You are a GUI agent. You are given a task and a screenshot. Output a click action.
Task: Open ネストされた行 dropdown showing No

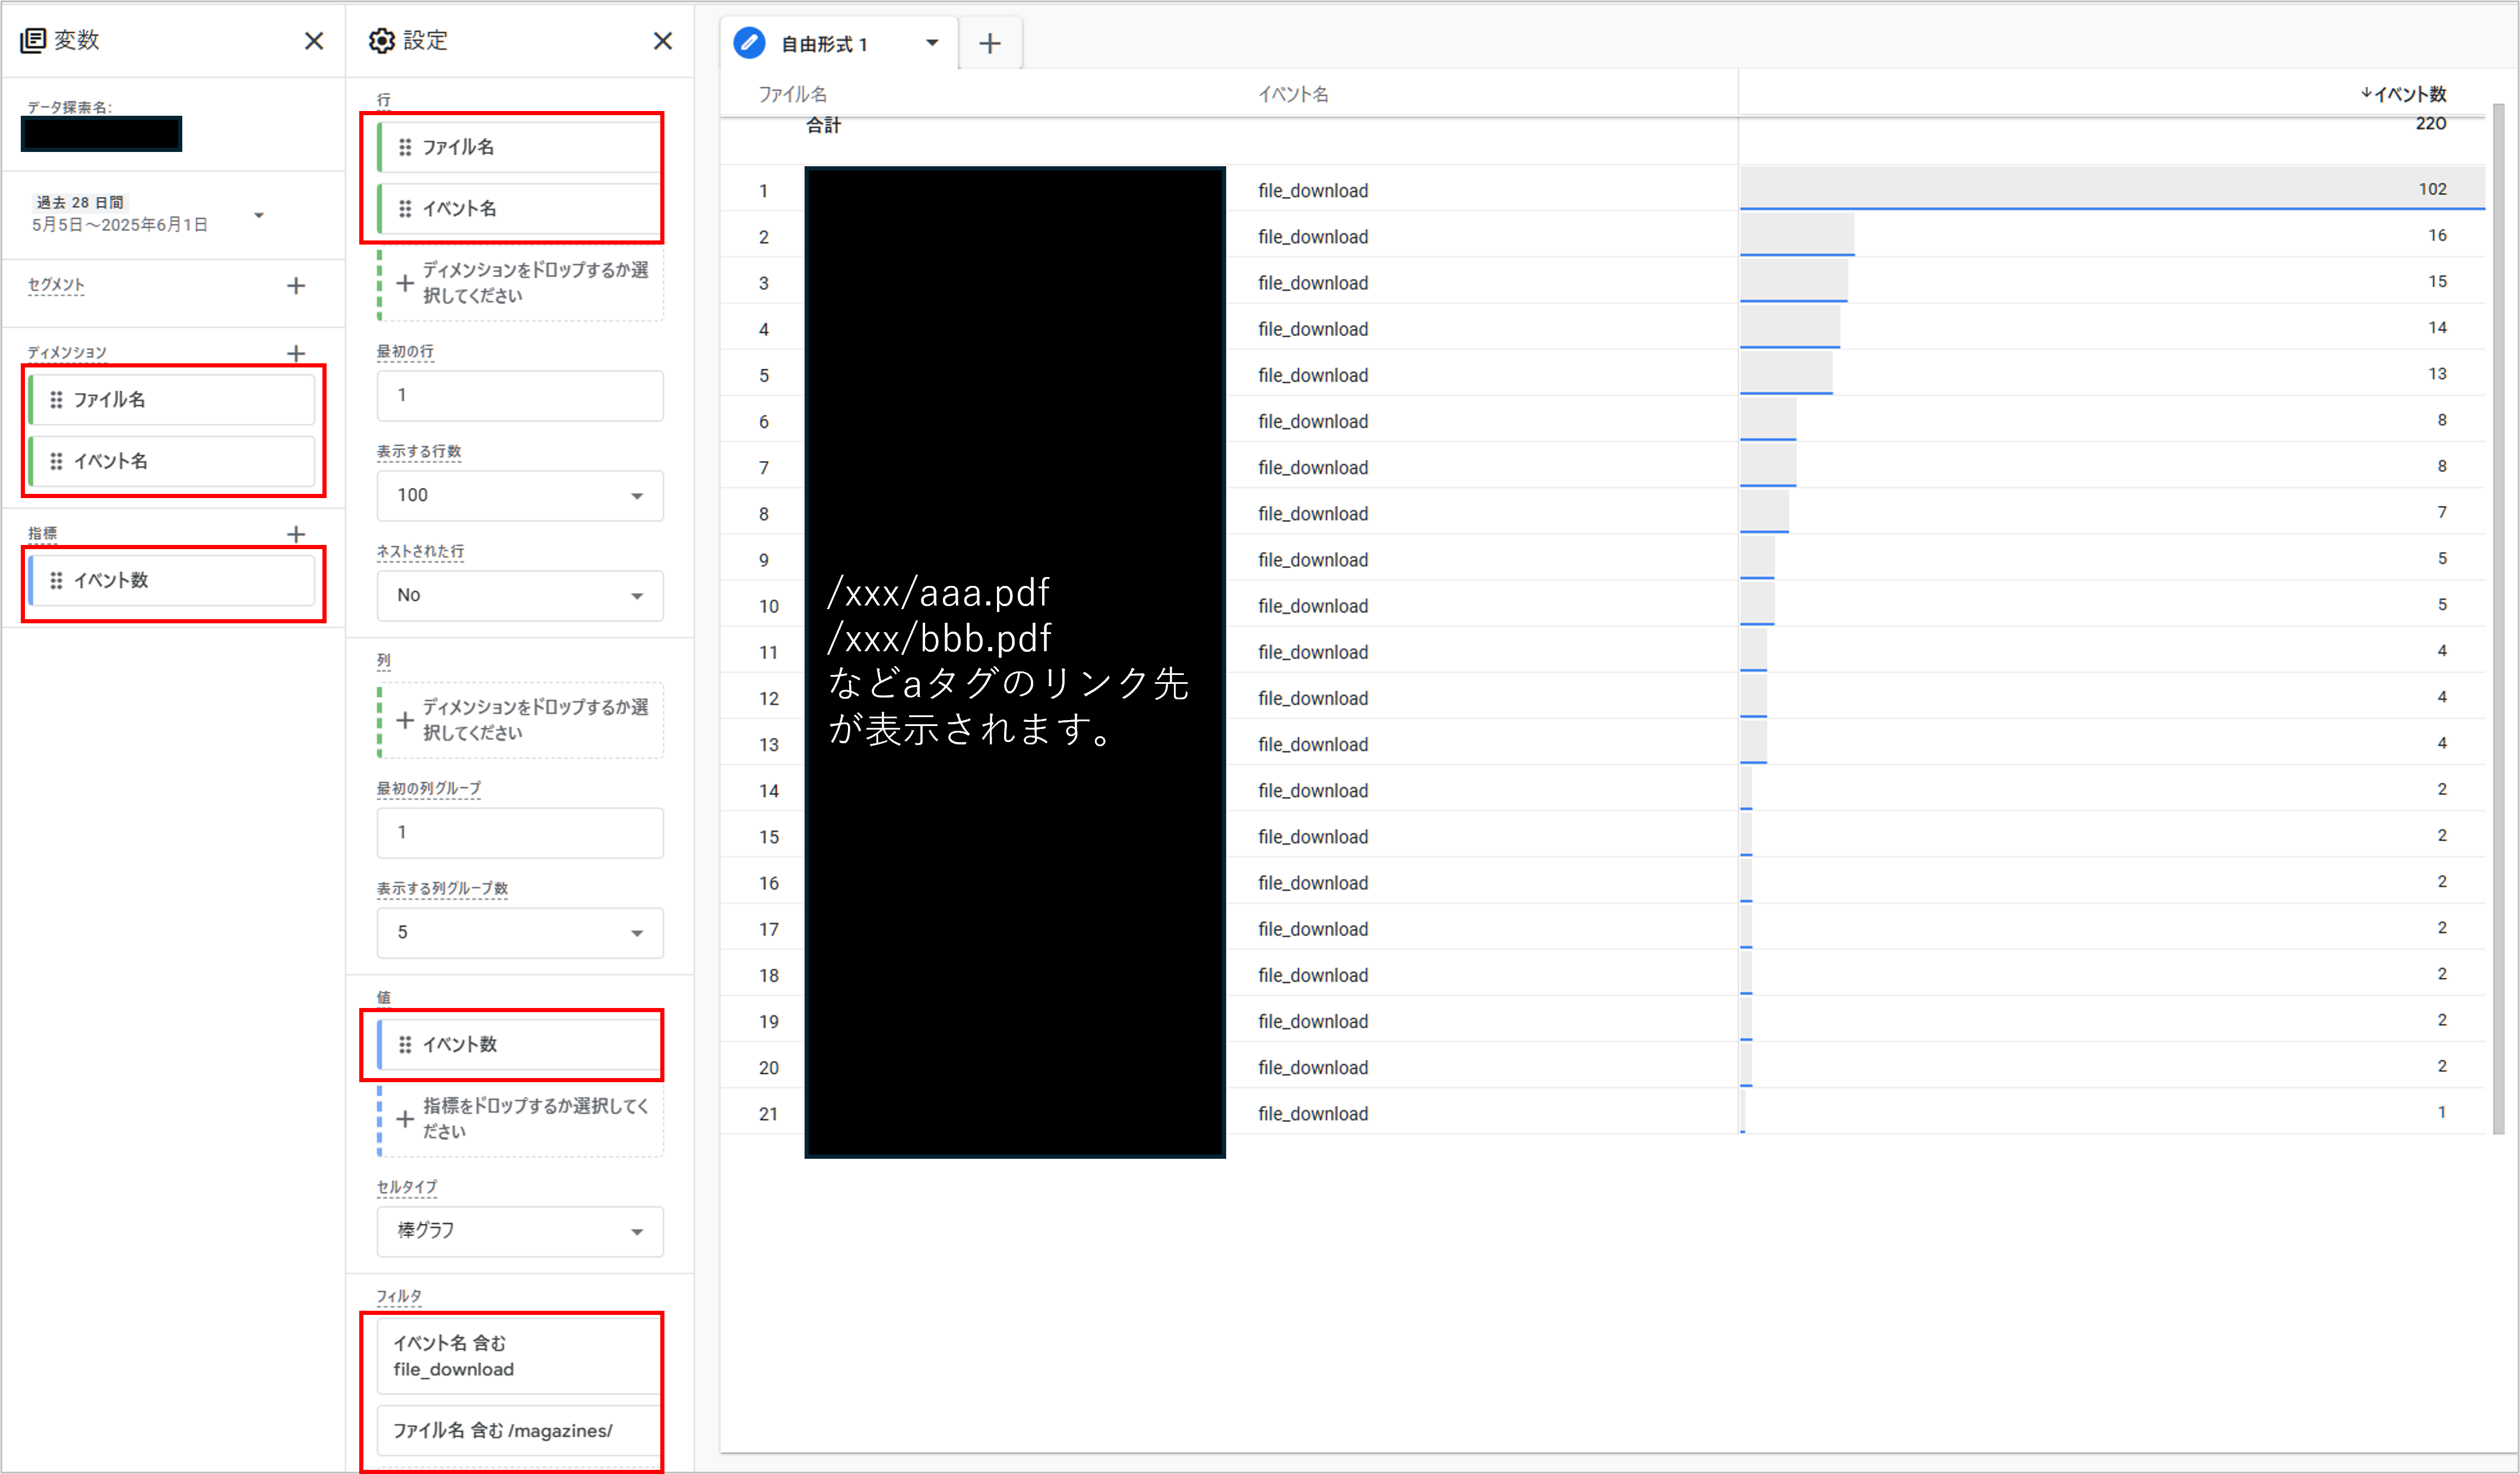point(519,596)
